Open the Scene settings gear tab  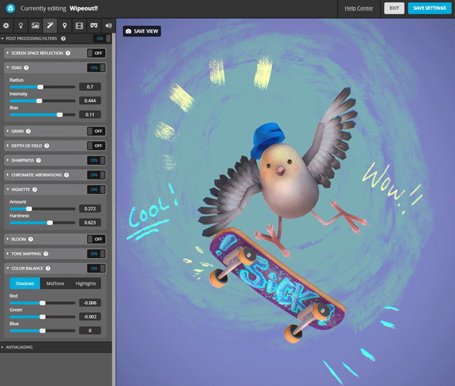coord(6,26)
